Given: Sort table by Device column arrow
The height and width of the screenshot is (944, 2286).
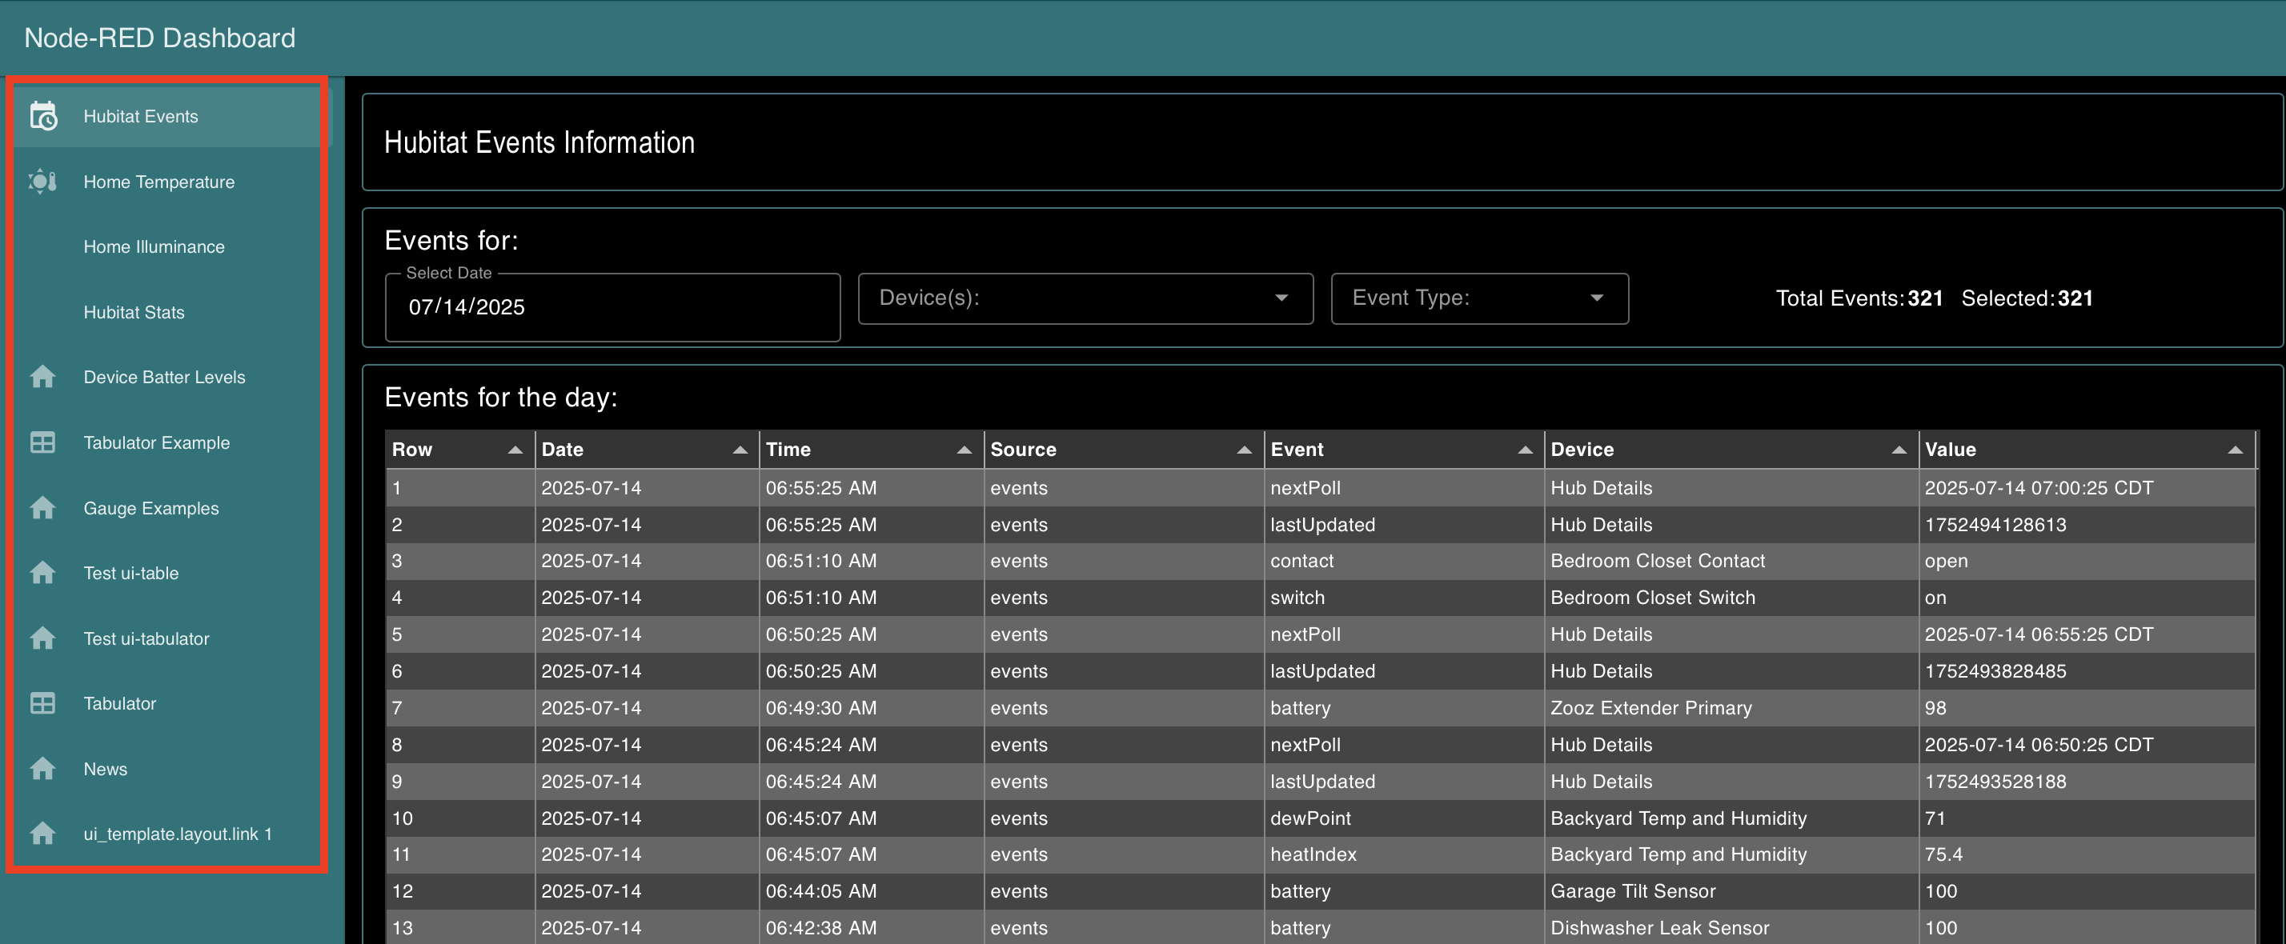Looking at the screenshot, I should (x=1899, y=450).
